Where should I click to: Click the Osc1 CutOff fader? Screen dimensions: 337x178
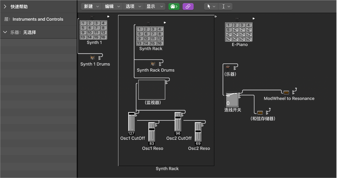[131, 122]
